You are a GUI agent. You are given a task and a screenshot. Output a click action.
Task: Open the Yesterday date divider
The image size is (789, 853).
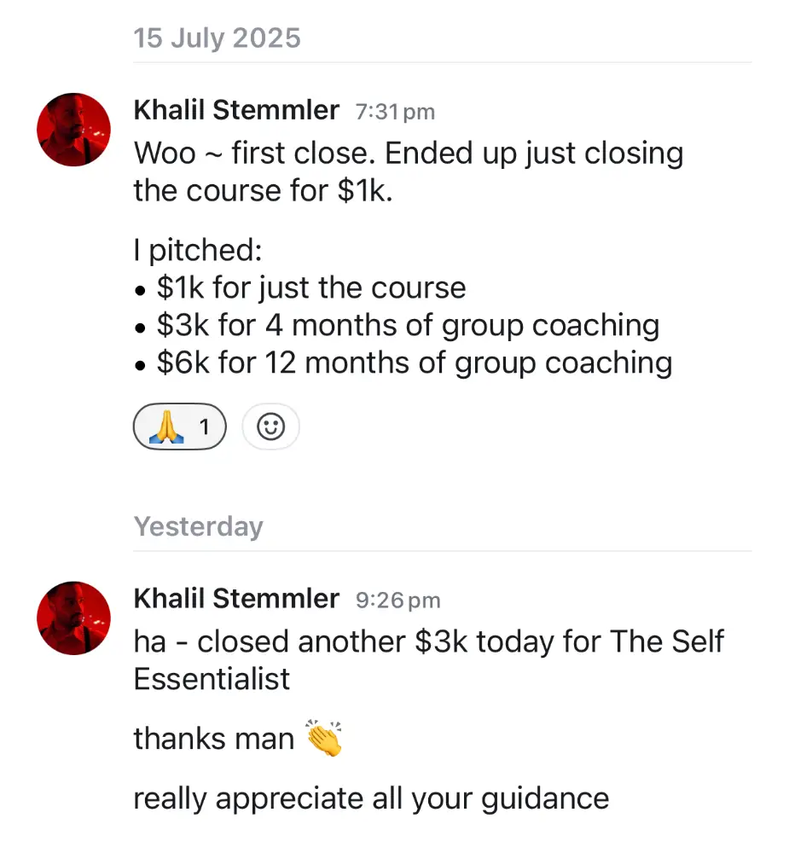198,526
